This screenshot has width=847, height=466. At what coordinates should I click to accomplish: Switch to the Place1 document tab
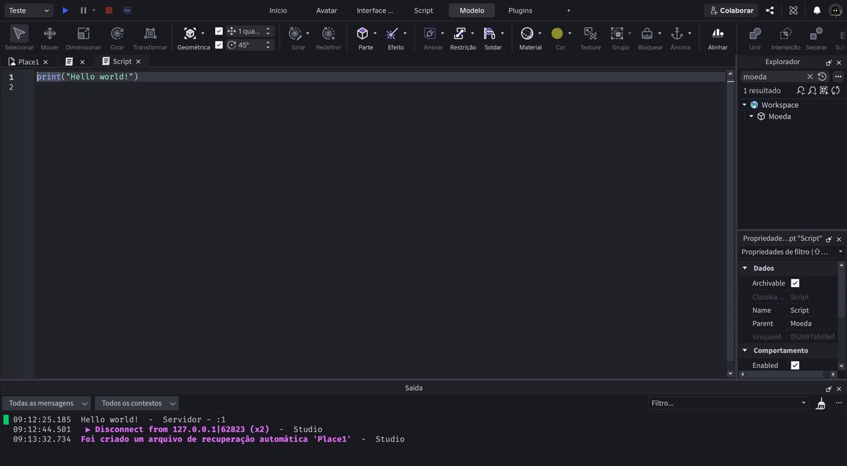tap(28, 62)
